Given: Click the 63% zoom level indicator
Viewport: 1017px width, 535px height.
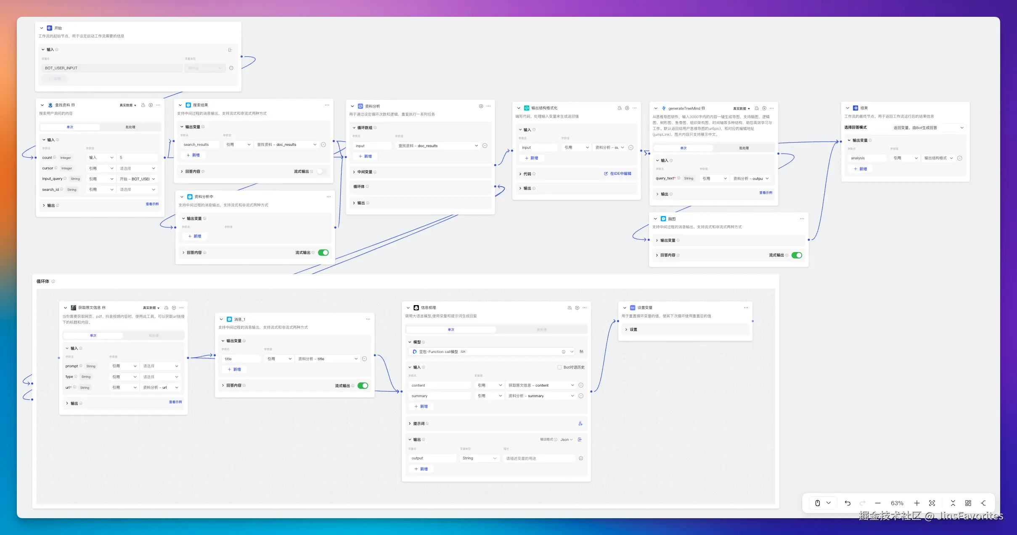Looking at the screenshot, I should pyautogui.click(x=897, y=503).
